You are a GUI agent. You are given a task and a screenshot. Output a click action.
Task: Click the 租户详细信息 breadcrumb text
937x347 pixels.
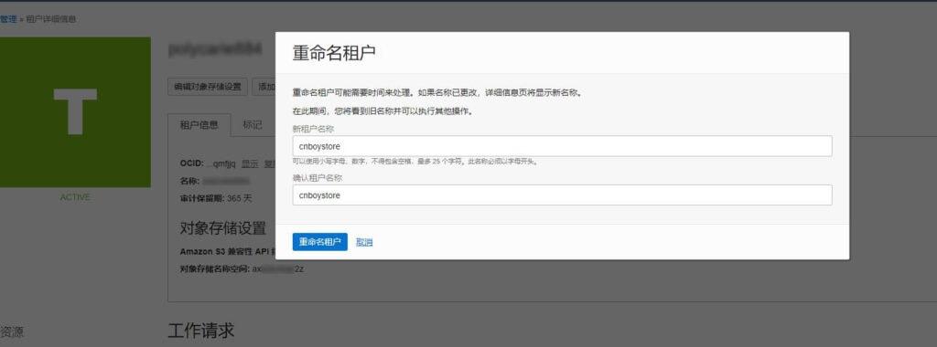[x=51, y=19]
